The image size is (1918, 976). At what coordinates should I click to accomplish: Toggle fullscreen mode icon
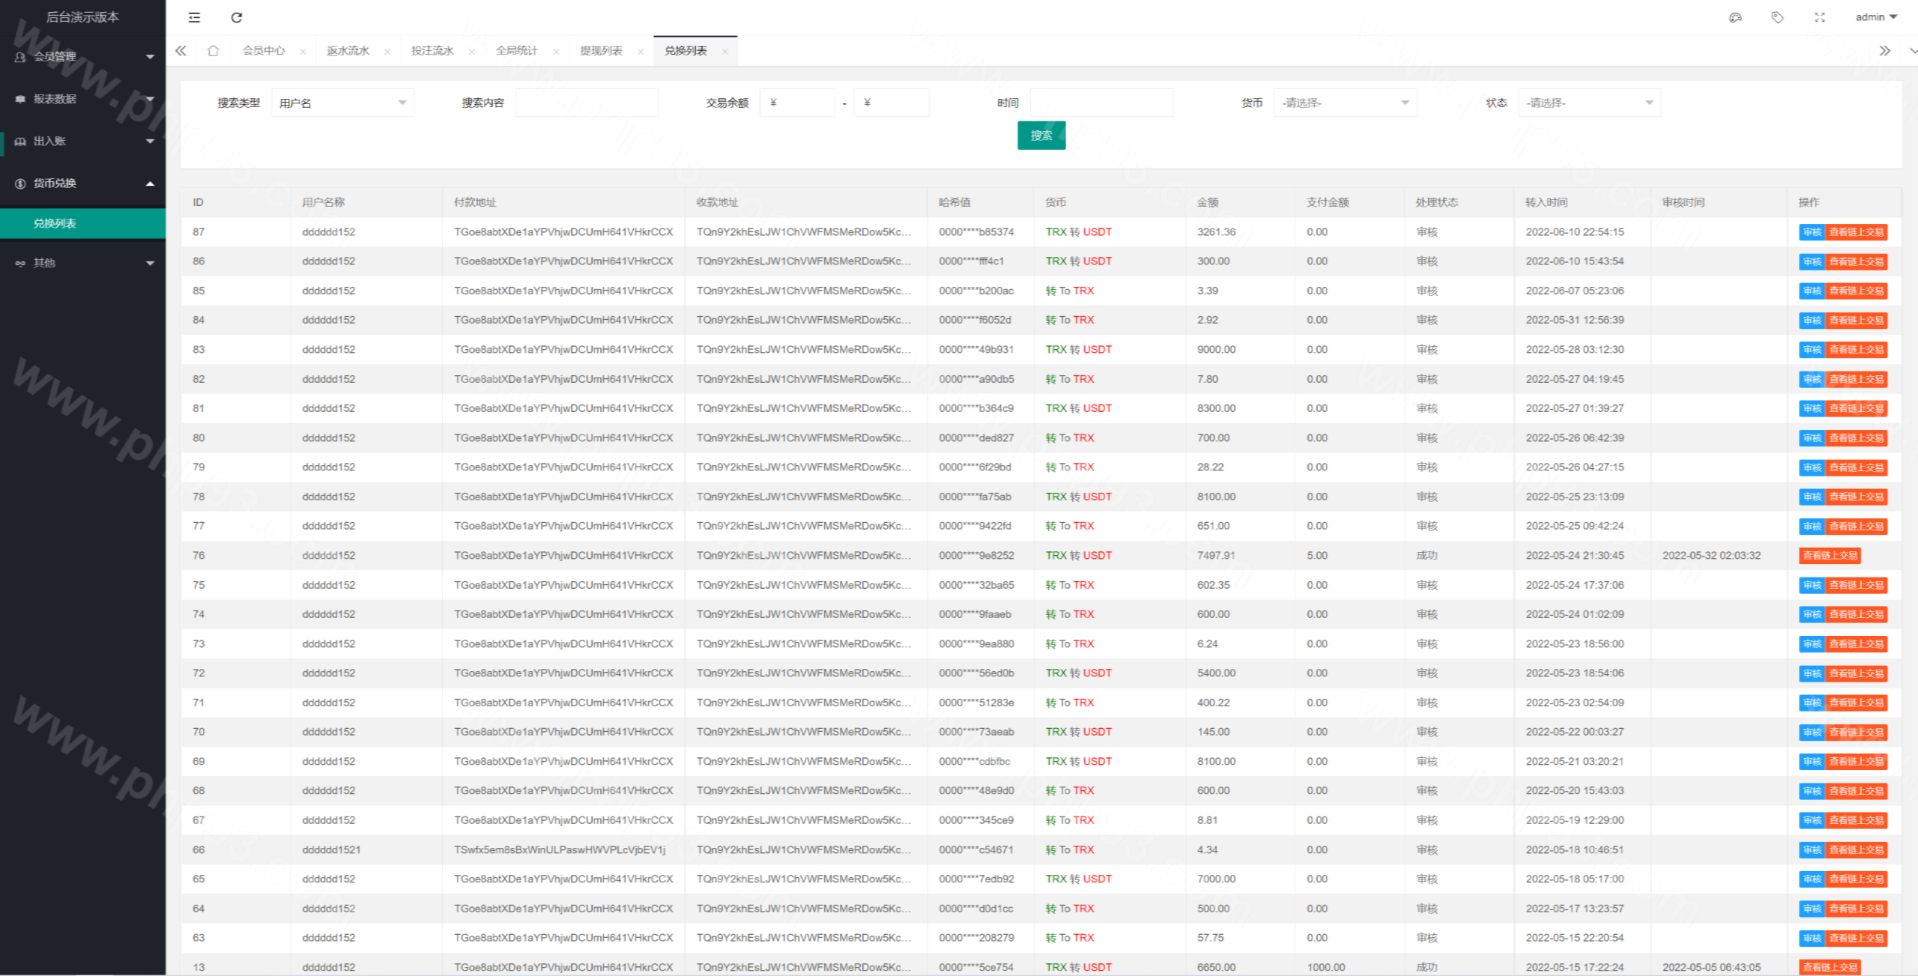(1820, 17)
